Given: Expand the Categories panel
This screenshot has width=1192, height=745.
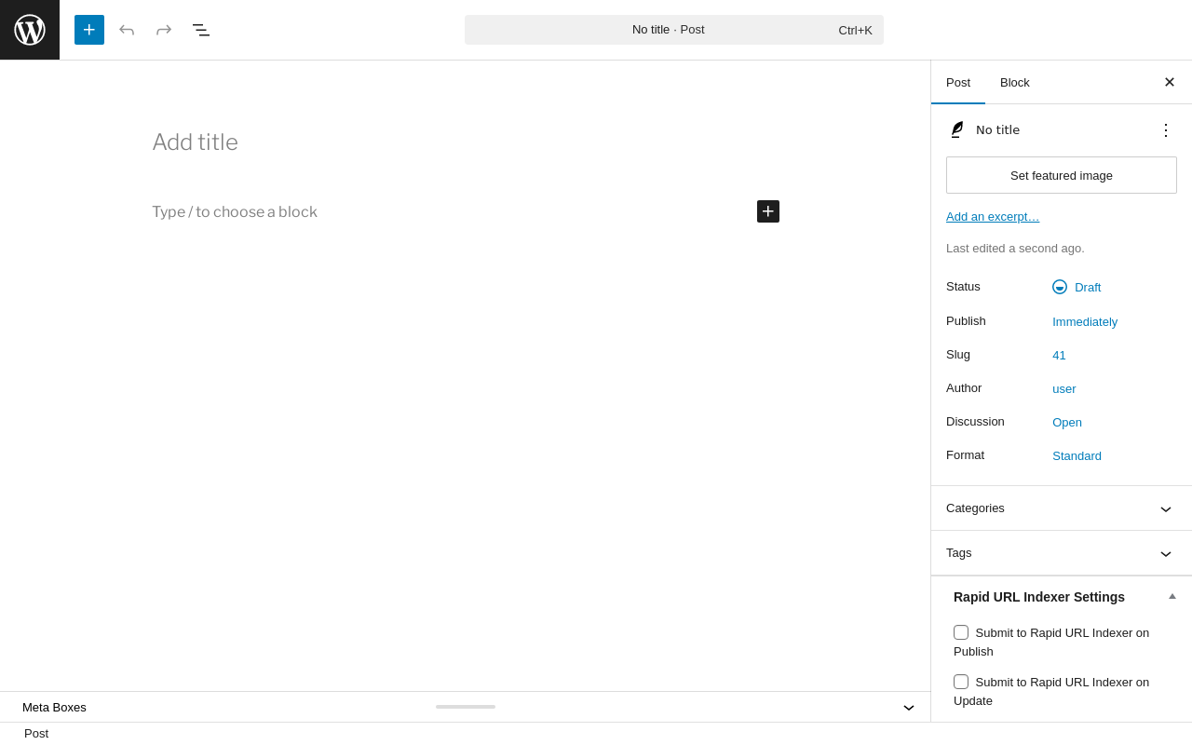Looking at the screenshot, I should point(1062,508).
